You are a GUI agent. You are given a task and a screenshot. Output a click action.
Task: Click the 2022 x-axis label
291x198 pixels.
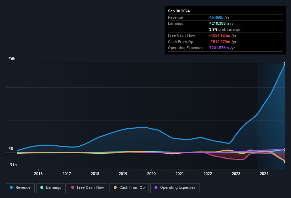tap(208, 174)
